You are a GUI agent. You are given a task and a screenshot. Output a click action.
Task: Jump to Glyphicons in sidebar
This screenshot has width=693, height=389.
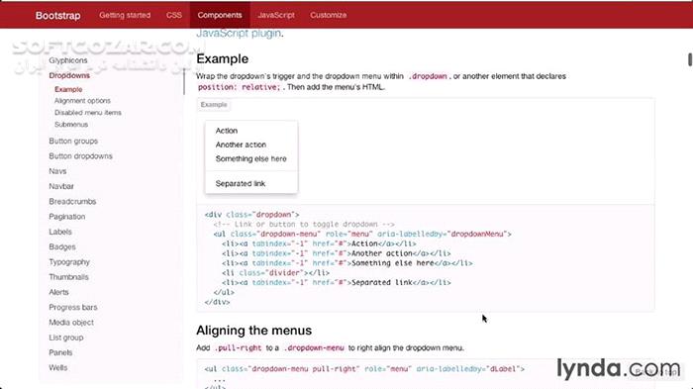click(x=68, y=60)
